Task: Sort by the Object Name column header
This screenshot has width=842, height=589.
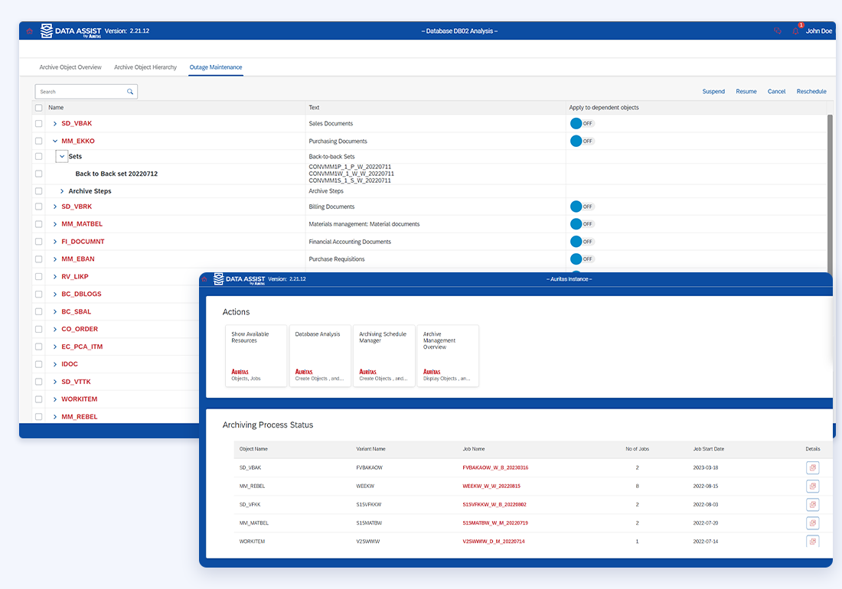Action: pyautogui.click(x=253, y=449)
